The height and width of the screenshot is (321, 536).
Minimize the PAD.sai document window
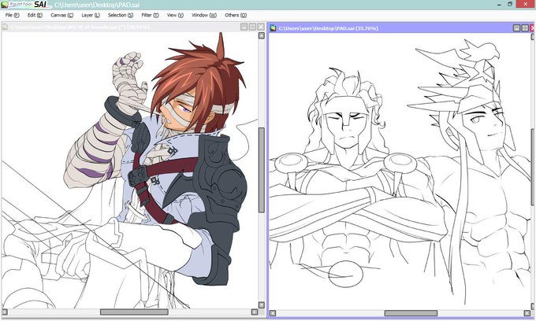coord(517,28)
